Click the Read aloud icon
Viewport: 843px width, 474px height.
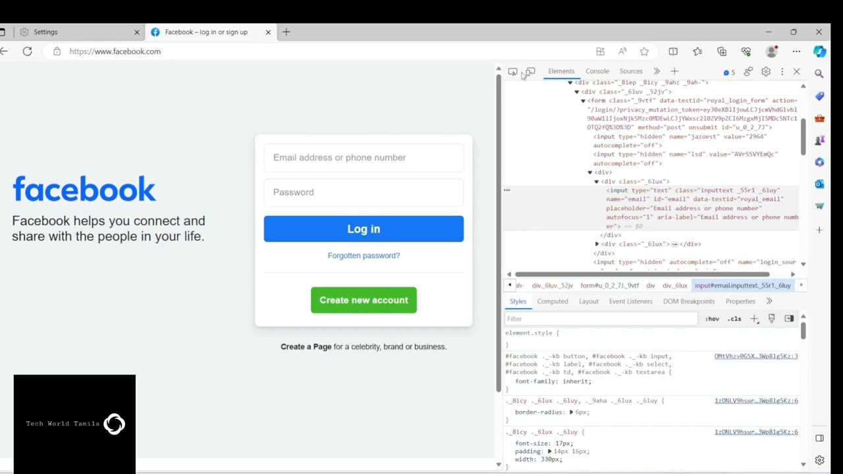622,51
